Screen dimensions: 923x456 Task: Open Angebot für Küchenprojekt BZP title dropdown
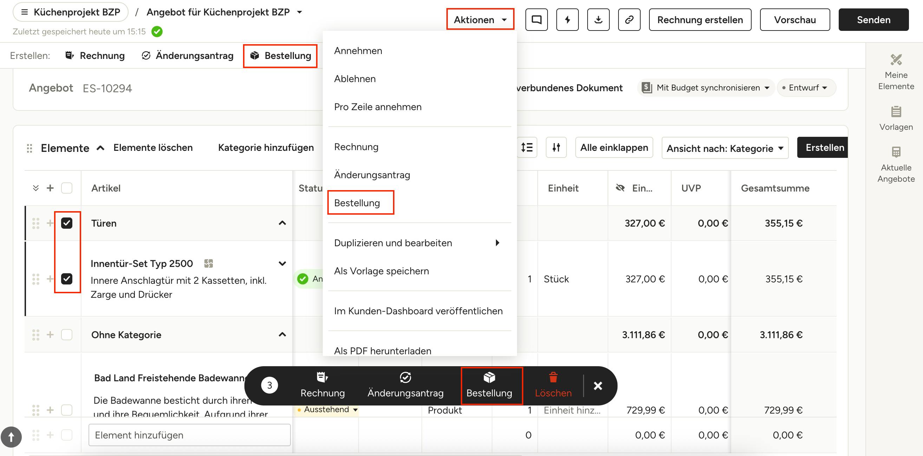click(300, 12)
